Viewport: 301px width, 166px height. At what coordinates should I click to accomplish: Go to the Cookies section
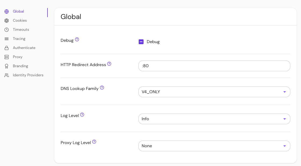tap(20, 20)
